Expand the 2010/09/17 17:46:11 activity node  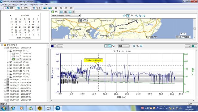pos(8,62)
